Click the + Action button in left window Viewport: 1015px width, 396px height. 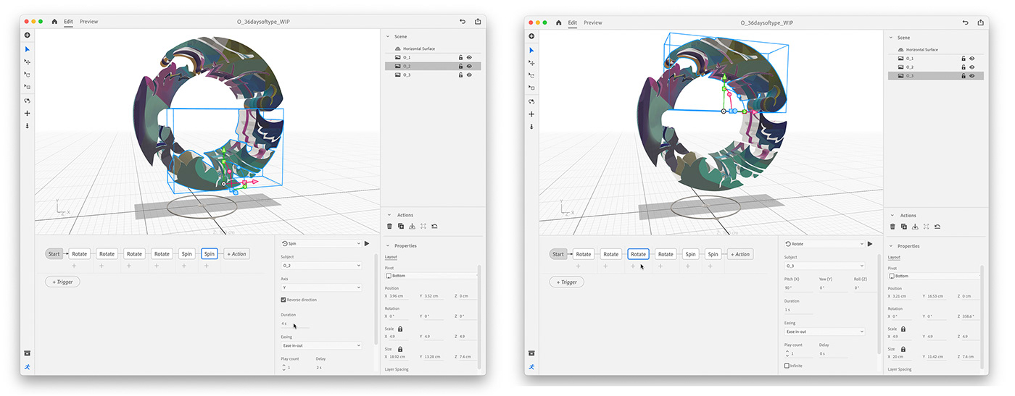236,253
